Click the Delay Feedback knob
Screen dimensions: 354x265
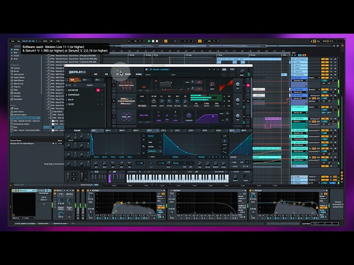coord(189,115)
